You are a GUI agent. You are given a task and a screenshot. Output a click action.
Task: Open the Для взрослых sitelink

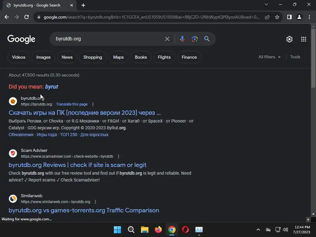point(94,135)
